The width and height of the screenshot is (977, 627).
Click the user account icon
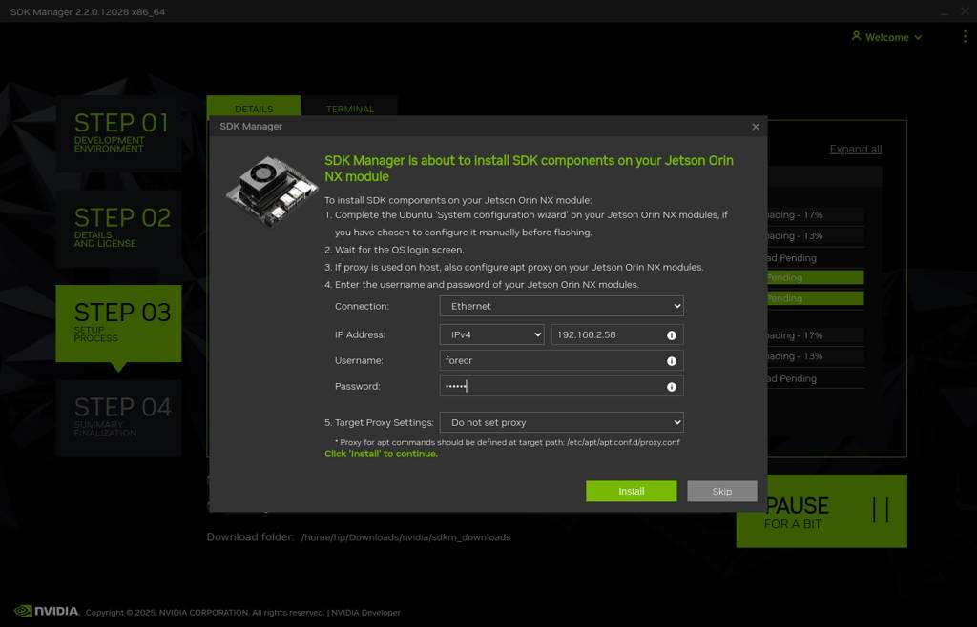(x=856, y=37)
